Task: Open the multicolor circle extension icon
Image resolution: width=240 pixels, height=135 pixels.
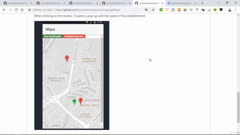Action: click(x=173, y=10)
